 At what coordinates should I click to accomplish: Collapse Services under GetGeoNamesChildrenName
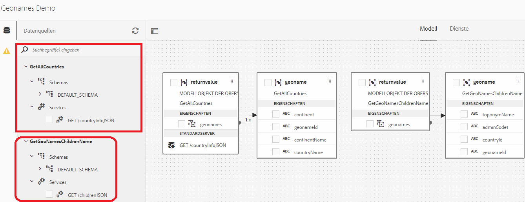pos(32,182)
